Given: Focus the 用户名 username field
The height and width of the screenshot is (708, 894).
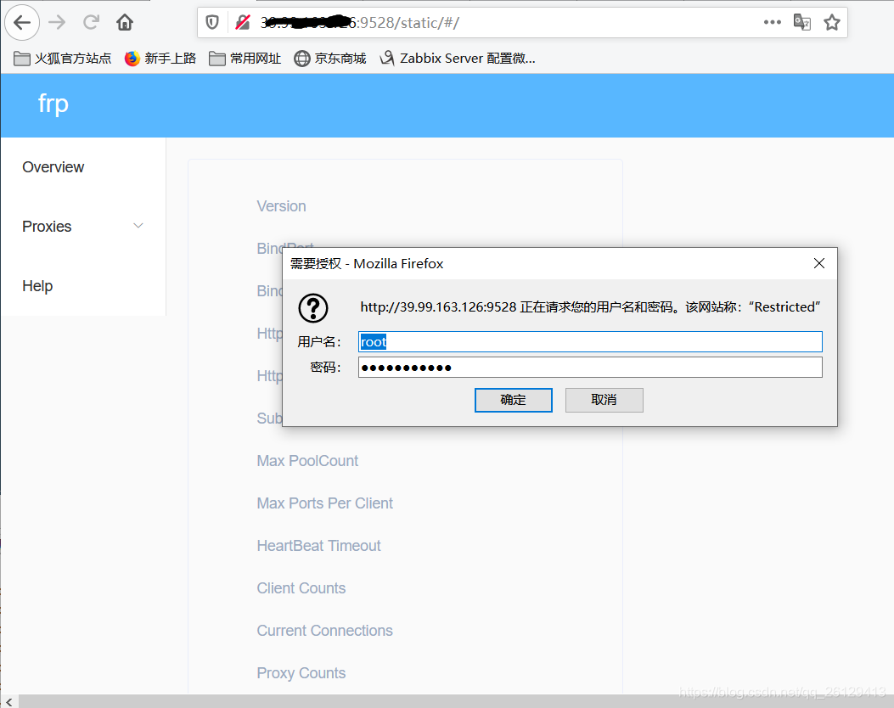Looking at the screenshot, I should coord(590,342).
